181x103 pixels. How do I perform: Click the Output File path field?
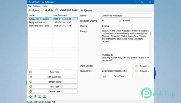pos(117,71)
